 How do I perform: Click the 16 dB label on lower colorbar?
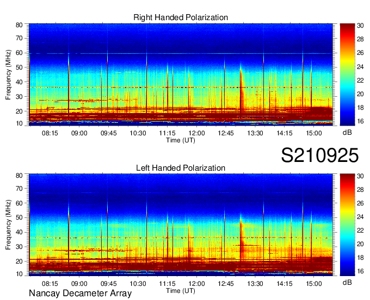[x=360, y=271]
